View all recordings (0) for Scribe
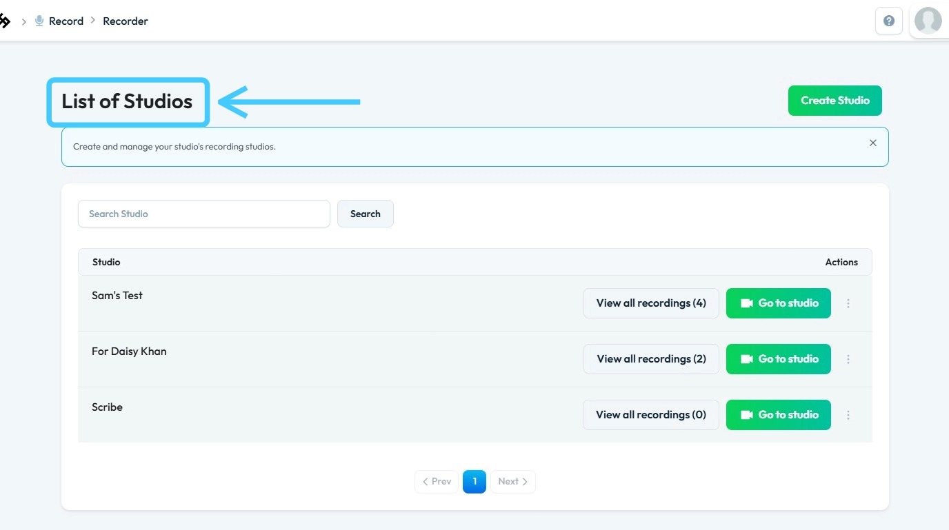The image size is (949, 530). [651, 415]
